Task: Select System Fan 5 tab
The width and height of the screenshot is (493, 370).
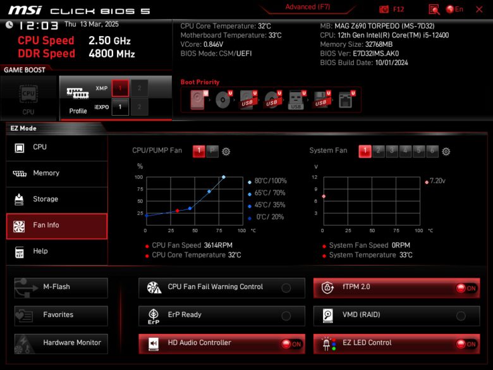Action: [x=419, y=151]
